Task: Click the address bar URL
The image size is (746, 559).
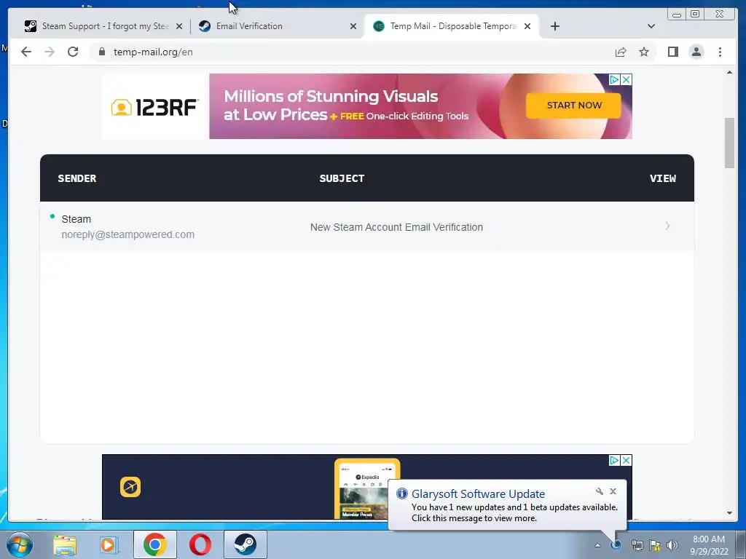Action: tap(153, 52)
